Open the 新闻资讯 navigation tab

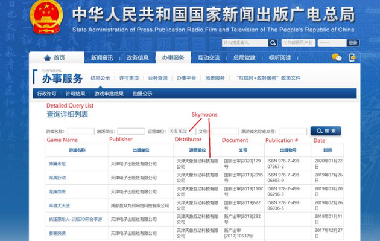pos(102,58)
